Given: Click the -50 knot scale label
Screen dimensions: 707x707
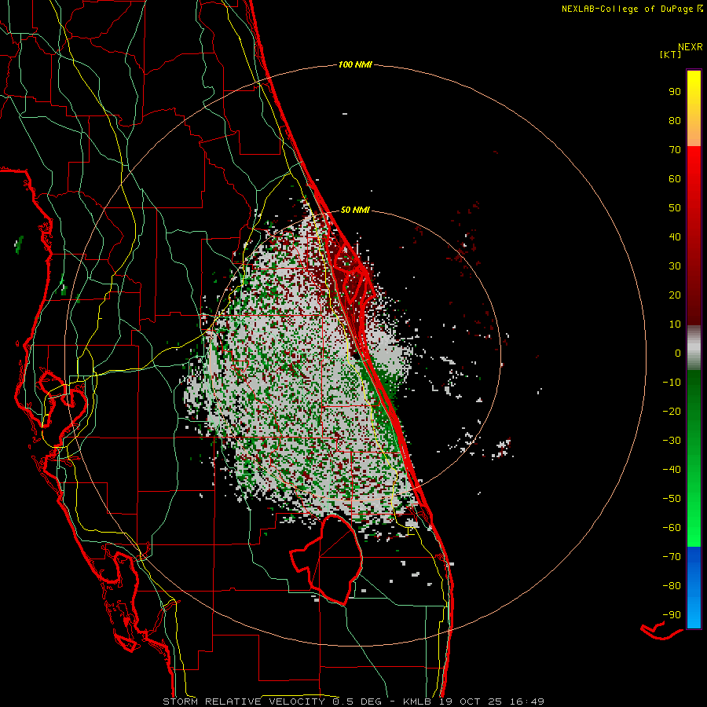Looking at the screenshot, I should click(672, 499).
